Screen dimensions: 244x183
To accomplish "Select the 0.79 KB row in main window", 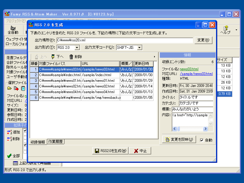I will coord(224,94).
